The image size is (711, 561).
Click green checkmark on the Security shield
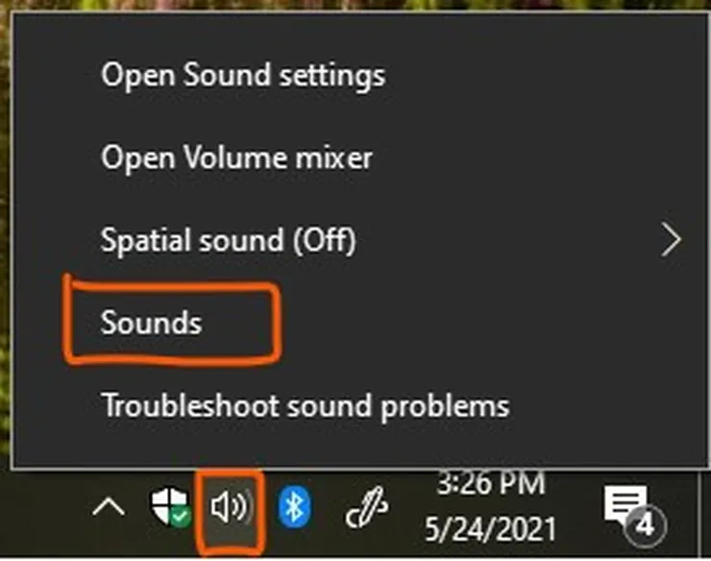coord(181,517)
